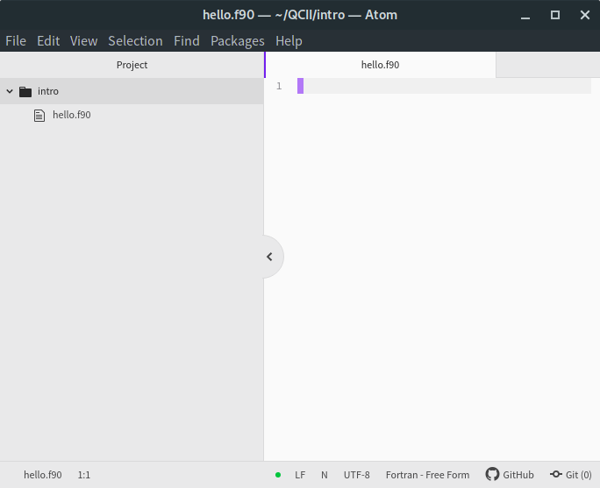
Task: Open the Fortran - Free Form grammar selector
Action: pyautogui.click(x=427, y=475)
